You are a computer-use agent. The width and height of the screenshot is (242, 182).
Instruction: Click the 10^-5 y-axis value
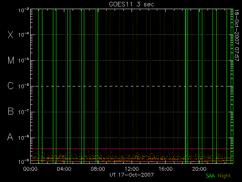pyautogui.click(x=23, y=60)
